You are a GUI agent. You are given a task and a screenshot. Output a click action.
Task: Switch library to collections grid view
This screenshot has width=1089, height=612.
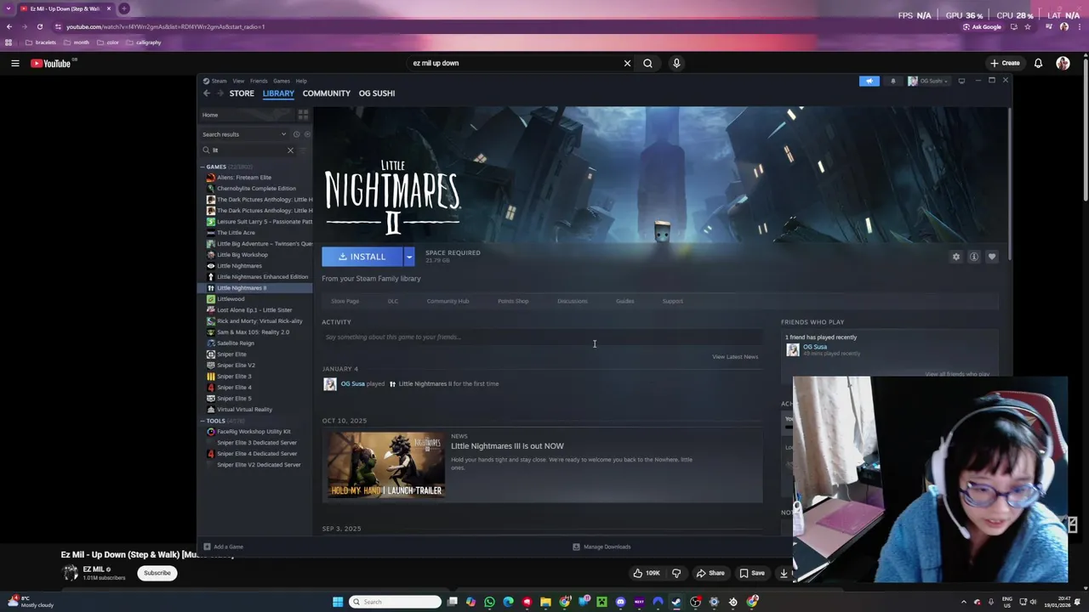(303, 115)
